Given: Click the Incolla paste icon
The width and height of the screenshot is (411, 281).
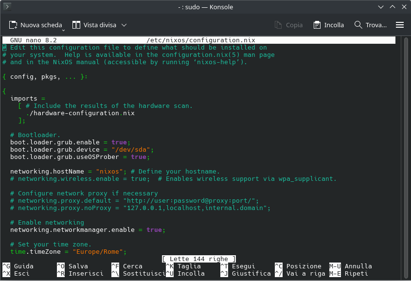Looking at the screenshot, I should pos(317,25).
